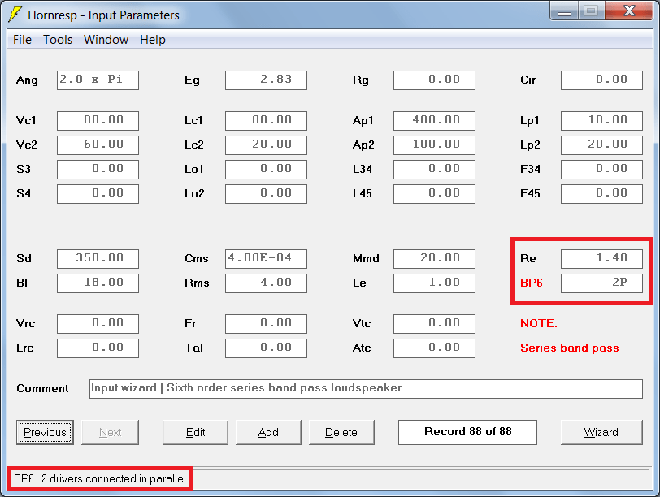Click the Rms resistance field

(x=266, y=283)
